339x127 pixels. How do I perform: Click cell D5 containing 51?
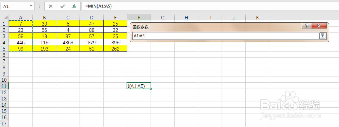click(92, 49)
